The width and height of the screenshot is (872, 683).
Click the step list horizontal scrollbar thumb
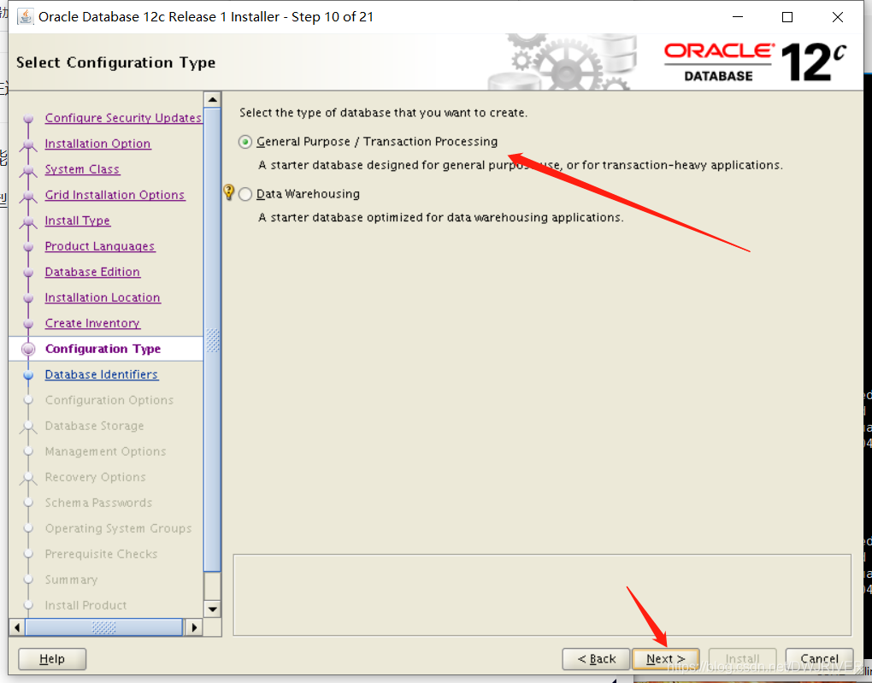104,627
